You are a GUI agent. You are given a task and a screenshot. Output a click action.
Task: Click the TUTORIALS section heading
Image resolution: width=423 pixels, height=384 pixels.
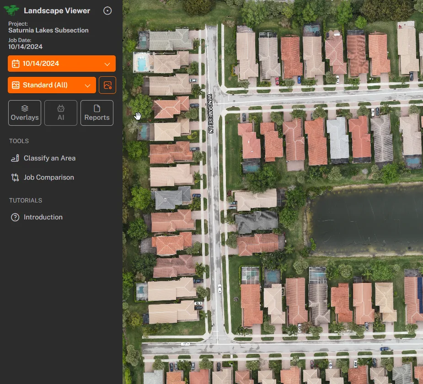26,200
